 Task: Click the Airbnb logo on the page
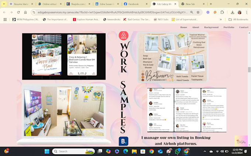point(123,36)
